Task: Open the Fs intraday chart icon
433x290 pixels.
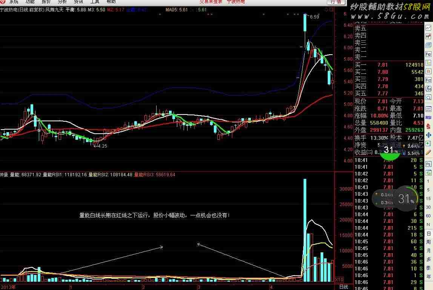Action: click(x=428, y=164)
